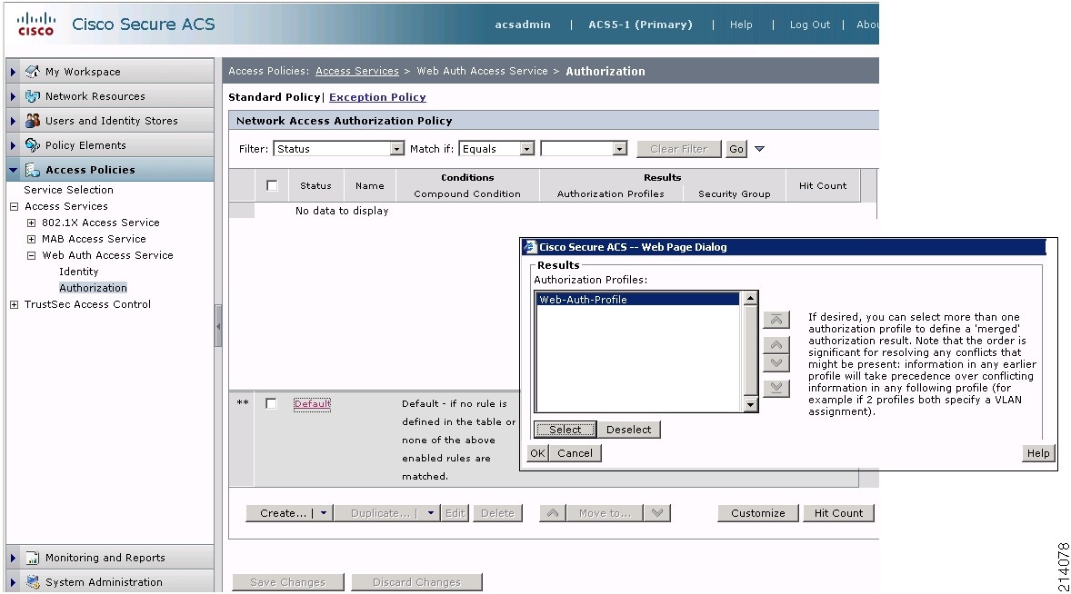Open Help in the top header
Viewport: 1071px width, 594px height.
coord(740,25)
